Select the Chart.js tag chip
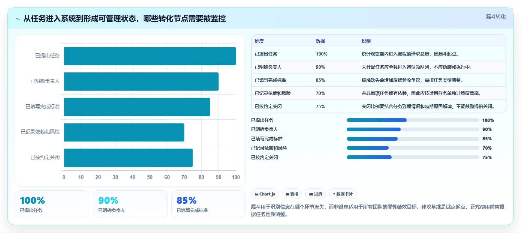Viewport: 521px width, 233px height. click(265, 194)
